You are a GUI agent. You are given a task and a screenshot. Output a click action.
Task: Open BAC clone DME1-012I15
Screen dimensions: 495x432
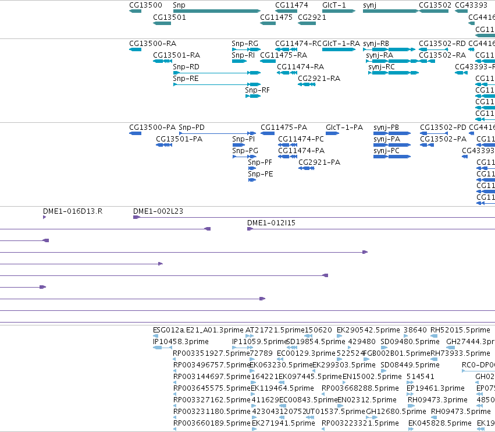click(271, 223)
